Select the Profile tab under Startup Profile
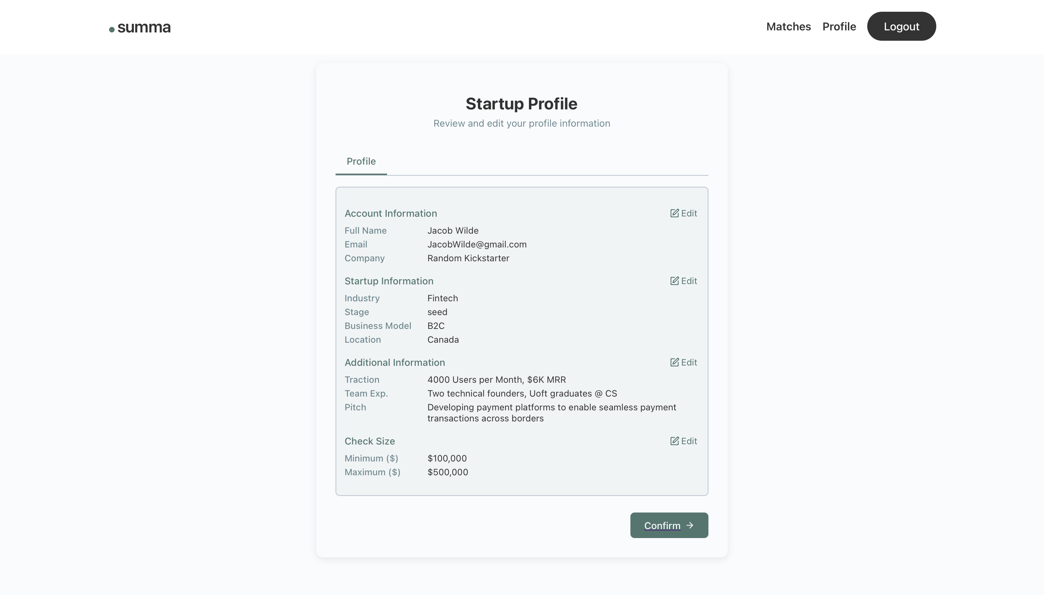Screen dimensions: 1044x595 click(x=361, y=162)
